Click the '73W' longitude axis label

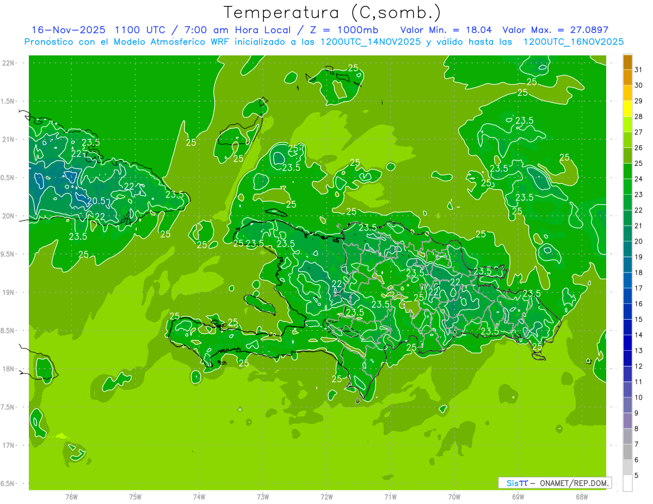pos(263,497)
